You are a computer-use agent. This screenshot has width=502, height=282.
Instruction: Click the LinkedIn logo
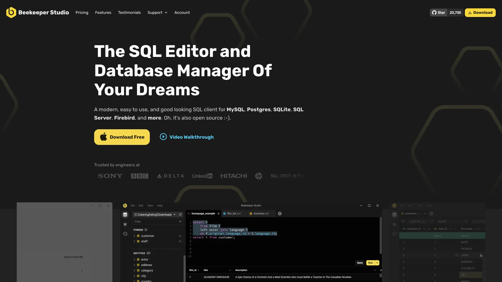pos(202,176)
